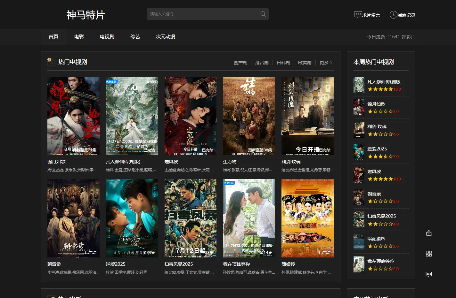Click 暗潮缉凶 small ranking thumbnail
The width and height of the screenshot is (456, 298).
(359, 242)
